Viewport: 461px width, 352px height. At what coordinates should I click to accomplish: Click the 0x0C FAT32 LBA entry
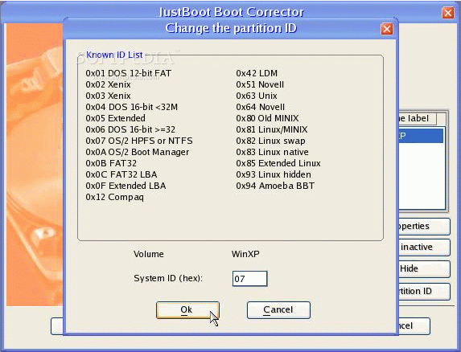[121, 174]
